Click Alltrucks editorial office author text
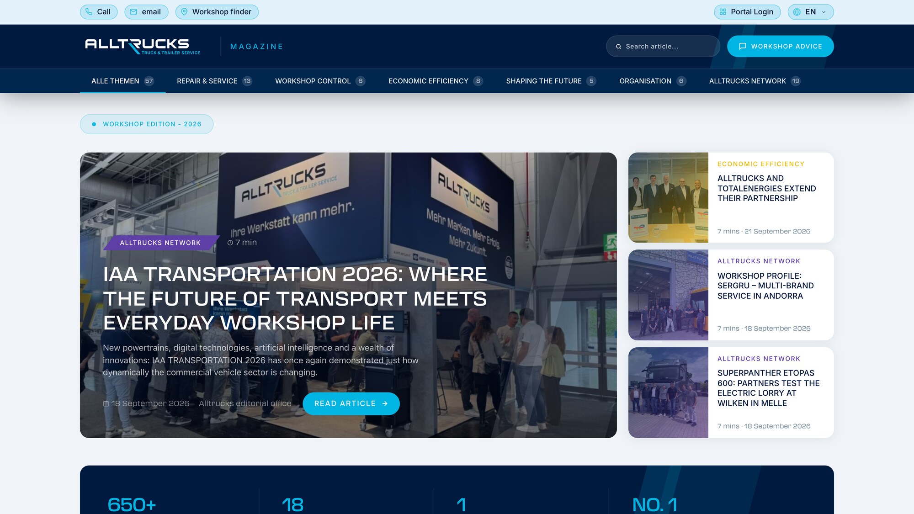914x514 pixels. tap(245, 403)
